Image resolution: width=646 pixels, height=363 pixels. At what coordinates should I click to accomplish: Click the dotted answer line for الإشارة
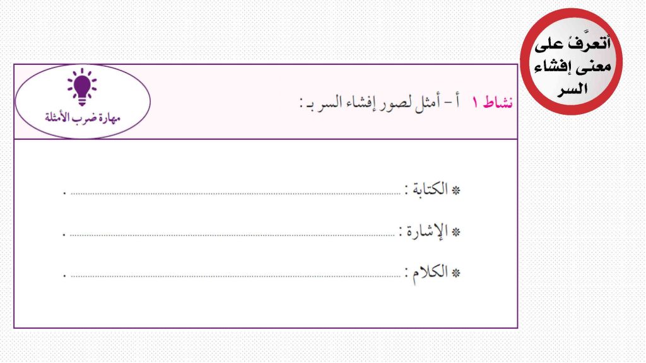[x=232, y=235]
